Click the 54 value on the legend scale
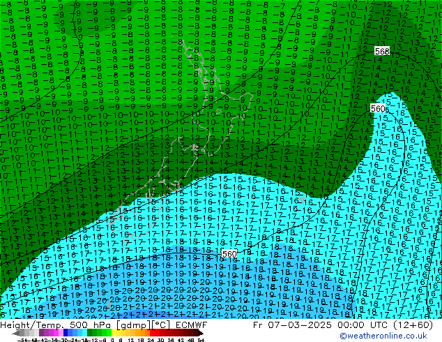This screenshot has height=342, width=442. tap(201, 340)
